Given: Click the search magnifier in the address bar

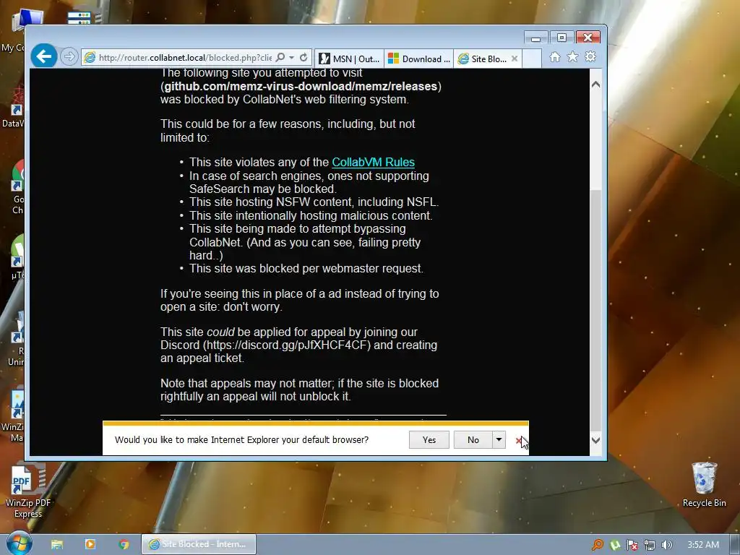Looking at the screenshot, I should [280, 57].
